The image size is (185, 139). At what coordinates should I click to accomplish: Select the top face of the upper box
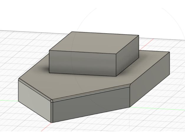click(94, 42)
